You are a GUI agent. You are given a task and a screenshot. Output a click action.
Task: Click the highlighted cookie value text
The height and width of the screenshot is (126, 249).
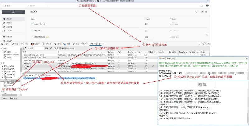click(59, 78)
